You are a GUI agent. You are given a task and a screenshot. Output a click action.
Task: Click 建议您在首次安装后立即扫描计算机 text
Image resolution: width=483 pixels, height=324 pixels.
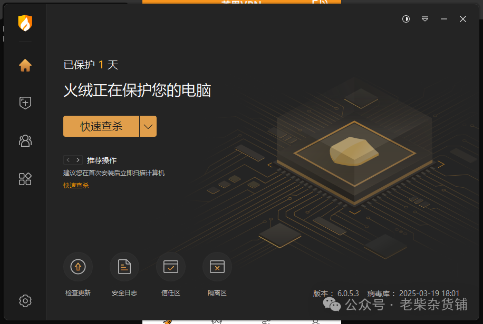[x=114, y=173]
